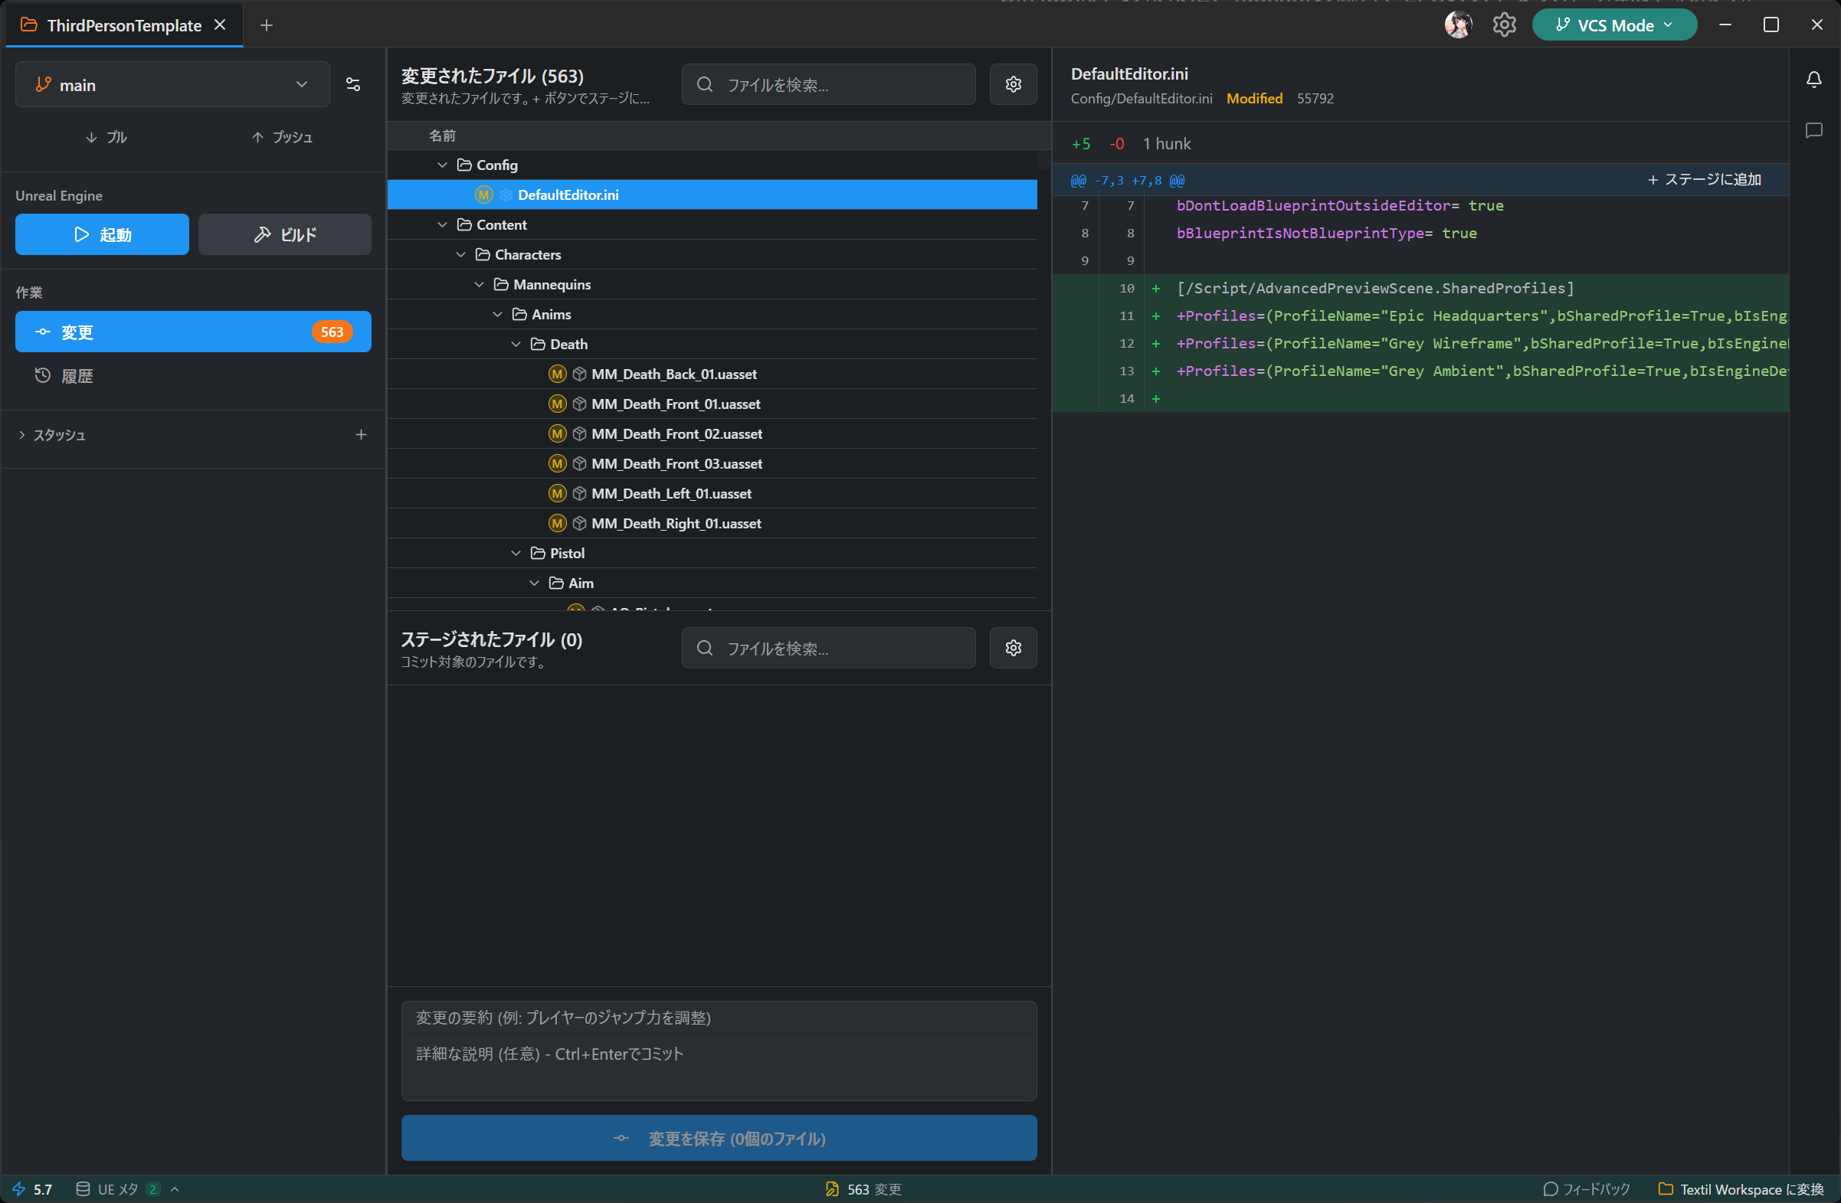This screenshot has width=1841, height=1203.
Task: Open staged files list settings gear
Action: (x=1013, y=648)
